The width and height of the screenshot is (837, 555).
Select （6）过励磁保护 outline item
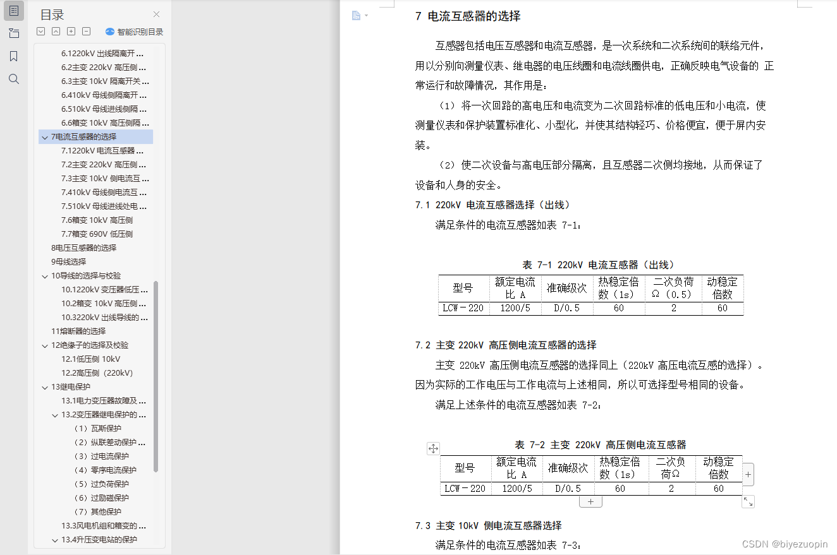101,498
